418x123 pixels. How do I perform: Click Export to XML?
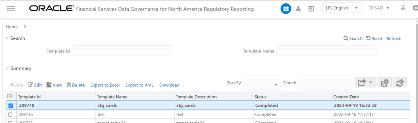tap(140, 85)
